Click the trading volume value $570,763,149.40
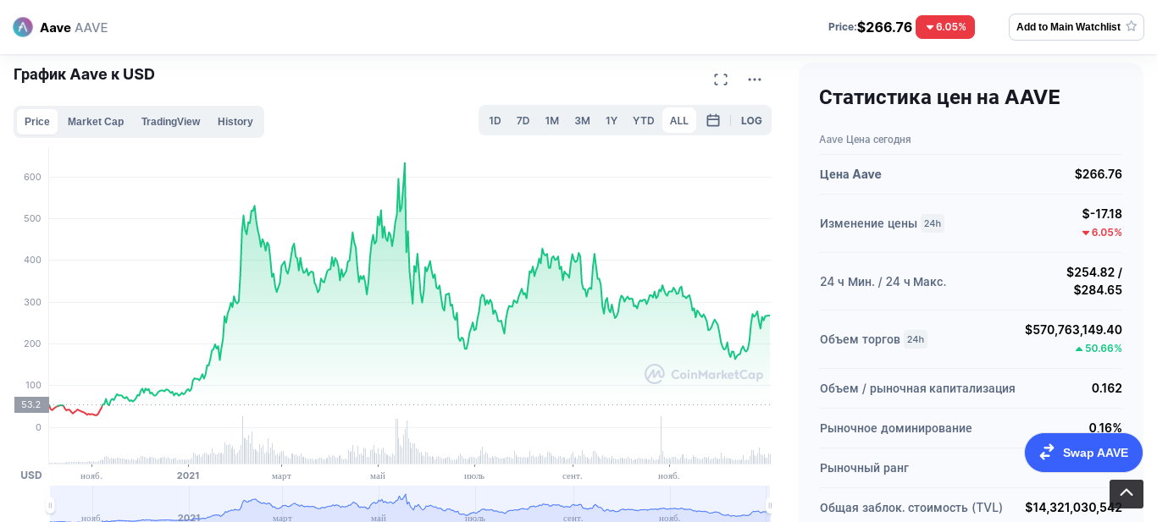Viewport: 1157px width, 522px height. [1073, 330]
